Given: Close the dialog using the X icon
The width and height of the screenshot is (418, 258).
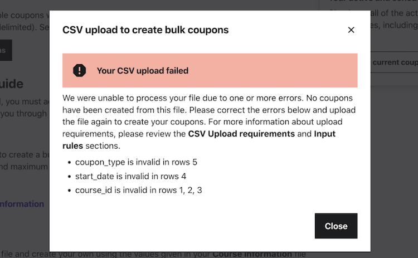Looking at the screenshot, I should [351, 30].
